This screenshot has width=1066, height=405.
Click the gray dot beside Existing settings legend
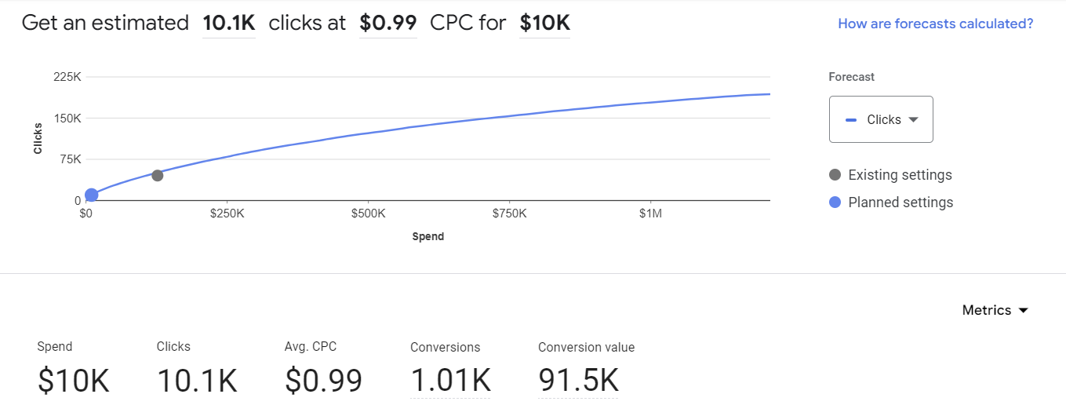click(835, 175)
